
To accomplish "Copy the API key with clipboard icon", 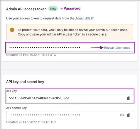I will click(128, 98).
